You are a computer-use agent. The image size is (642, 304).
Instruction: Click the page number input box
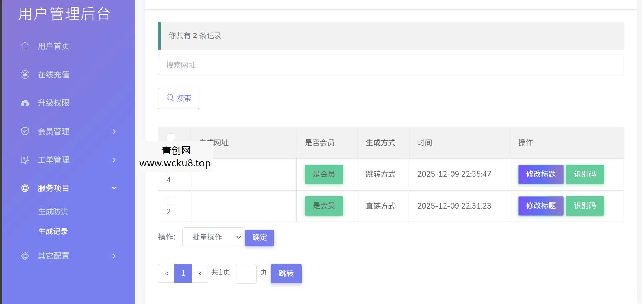pos(246,274)
